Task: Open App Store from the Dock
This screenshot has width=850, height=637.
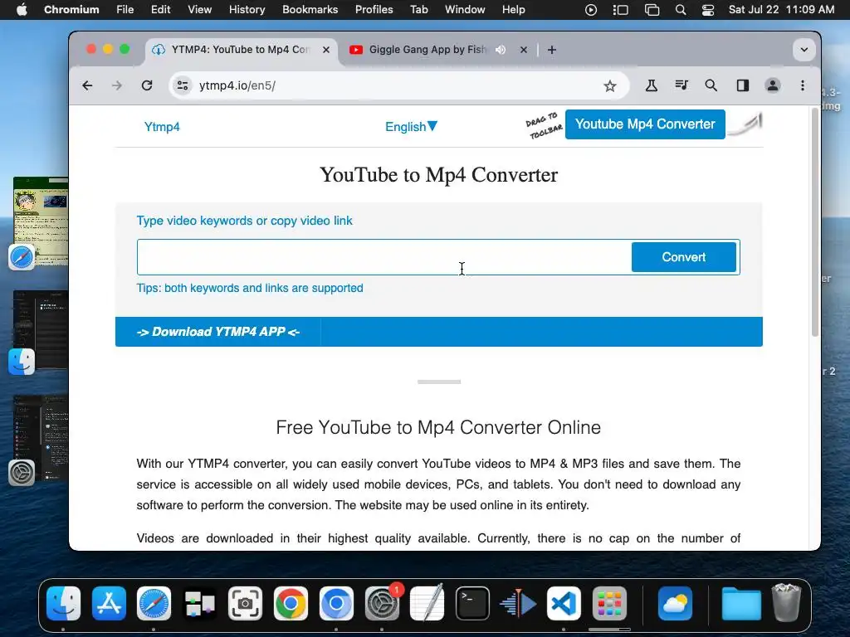Action: pyautogui.click(x=109, y=604)
